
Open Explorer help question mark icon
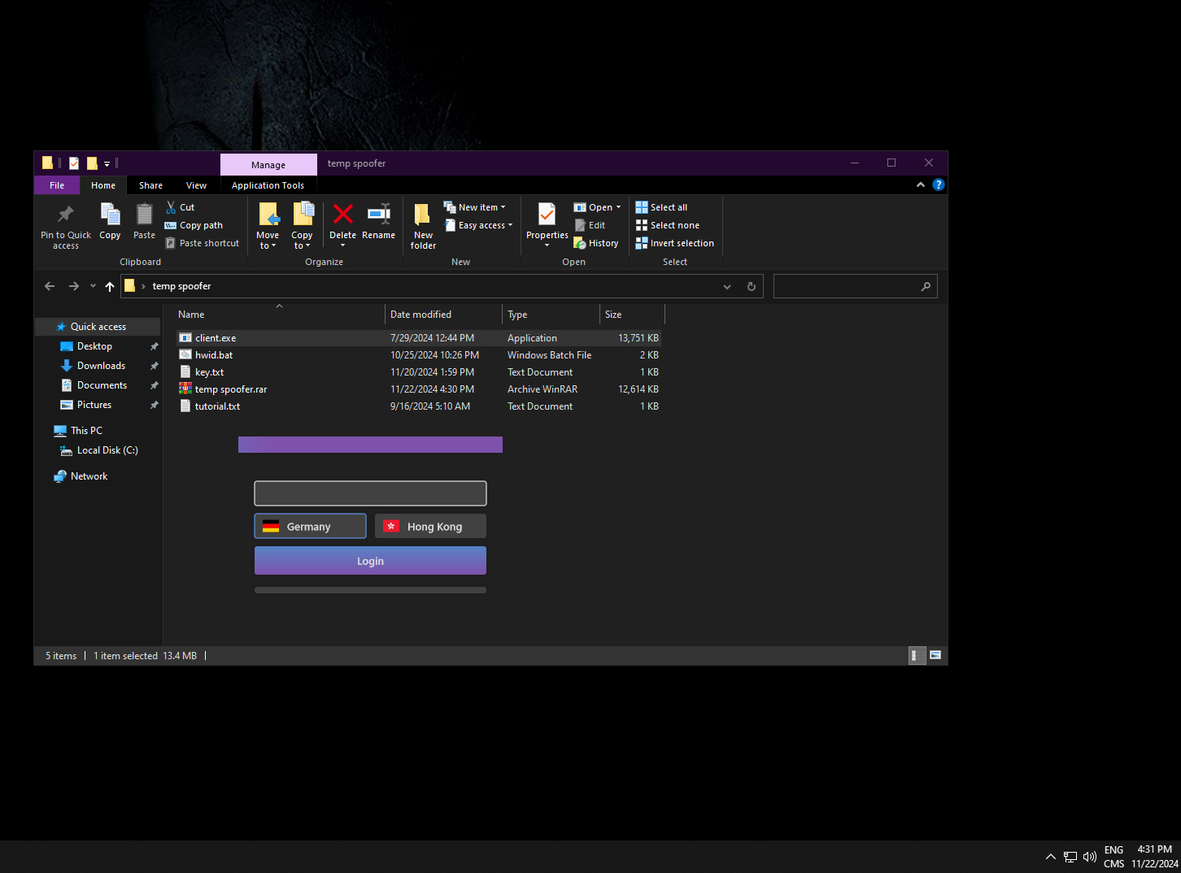[x=939, y=185]
